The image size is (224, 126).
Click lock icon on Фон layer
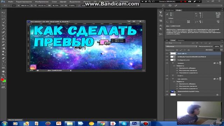[x=217, y=94]
